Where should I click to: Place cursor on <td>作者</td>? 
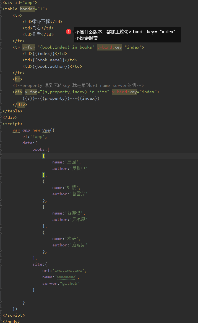click(x=38, y=34)
